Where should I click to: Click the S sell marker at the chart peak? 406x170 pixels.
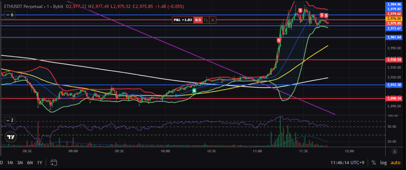(x=300, y=11)
